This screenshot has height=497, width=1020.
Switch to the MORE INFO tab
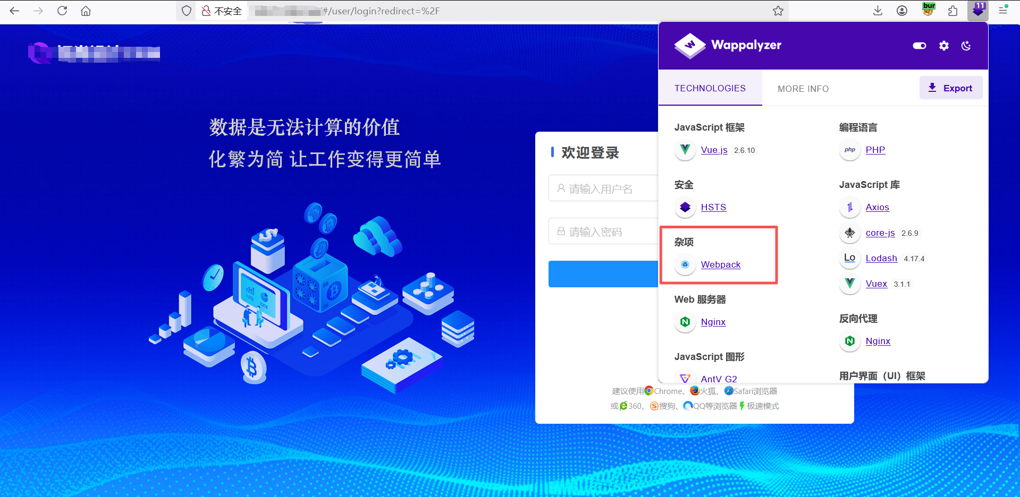803,88
